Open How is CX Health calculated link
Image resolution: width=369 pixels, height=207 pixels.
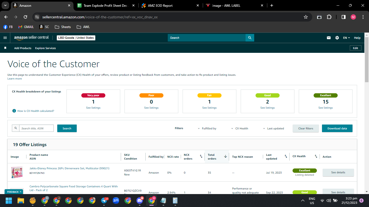click(x=36, y=111)
